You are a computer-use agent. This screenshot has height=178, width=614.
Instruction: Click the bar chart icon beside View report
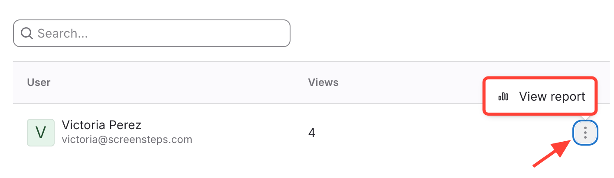[x=503, y=96]
